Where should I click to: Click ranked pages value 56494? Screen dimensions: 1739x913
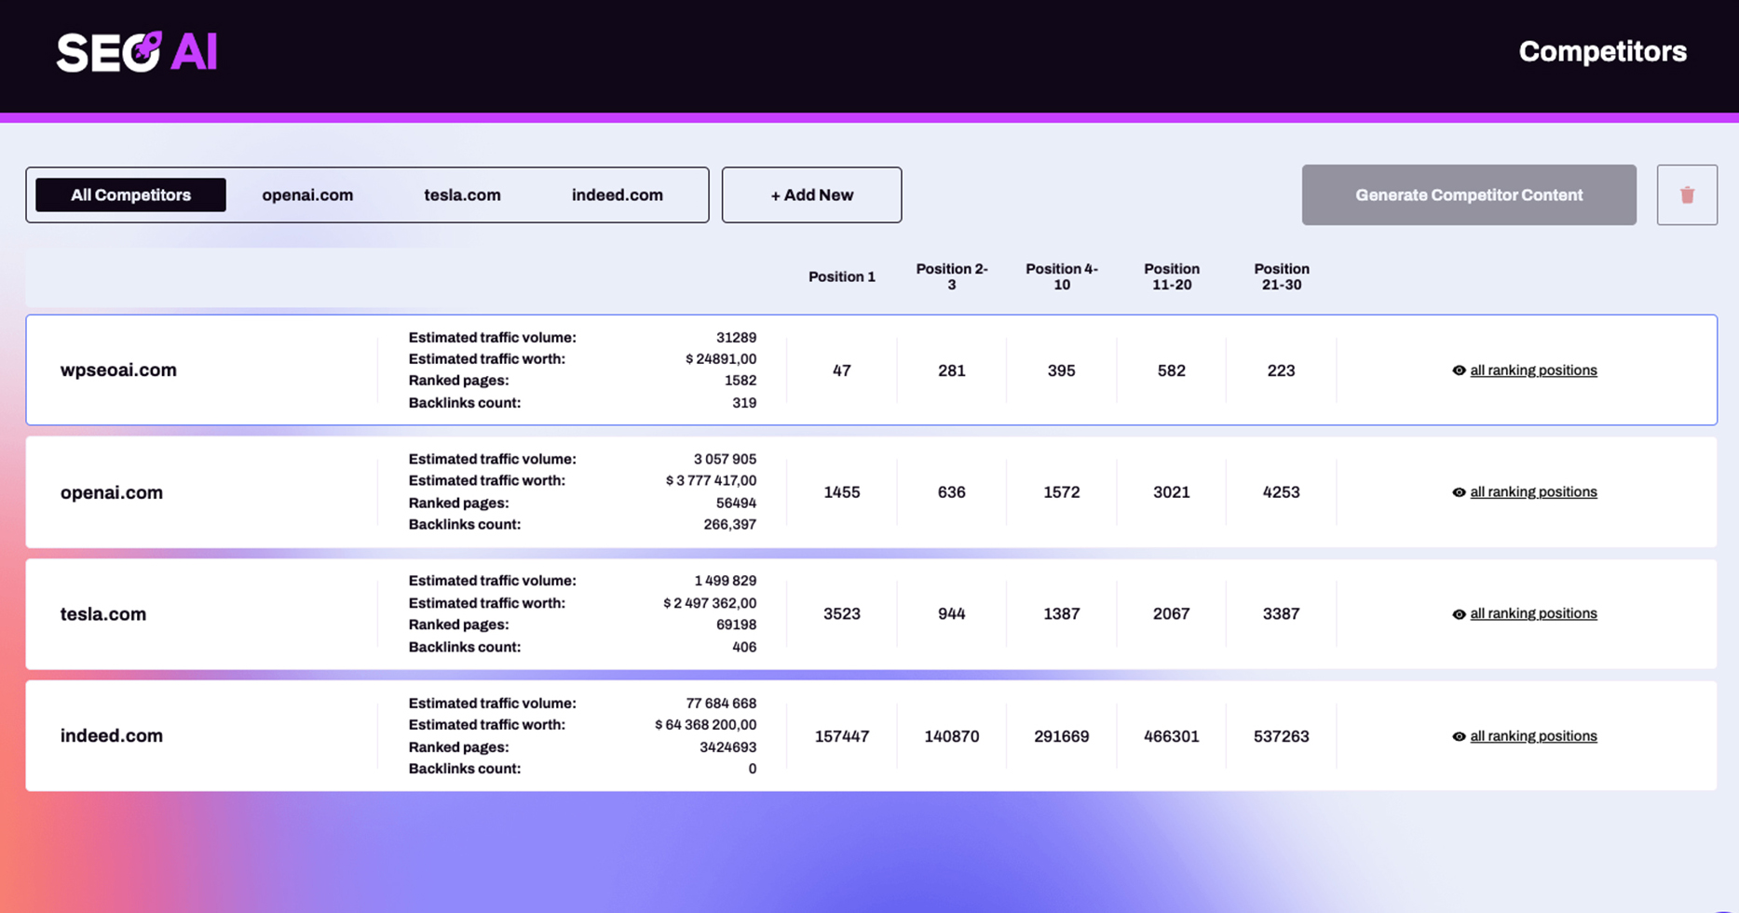coord(736,503)
